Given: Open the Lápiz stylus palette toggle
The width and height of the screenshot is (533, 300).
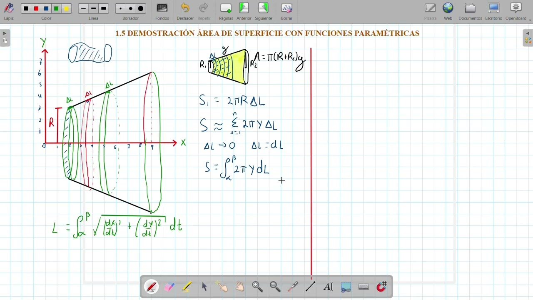Looking at the screenshot, I should point(9,11).
